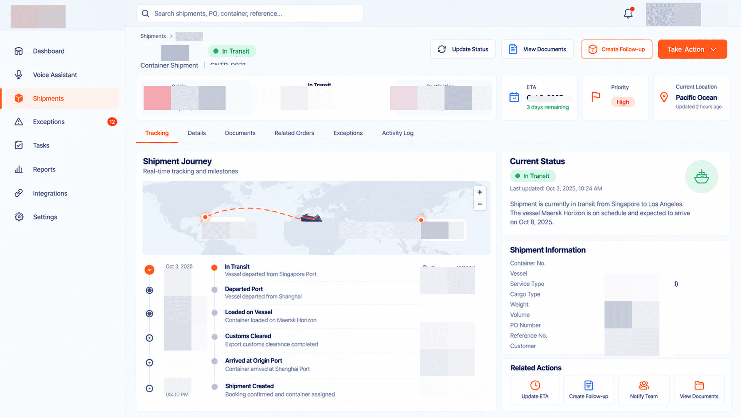Open the Activity Log tab
This screenshot has height=417, width=741.
point(398,133)
